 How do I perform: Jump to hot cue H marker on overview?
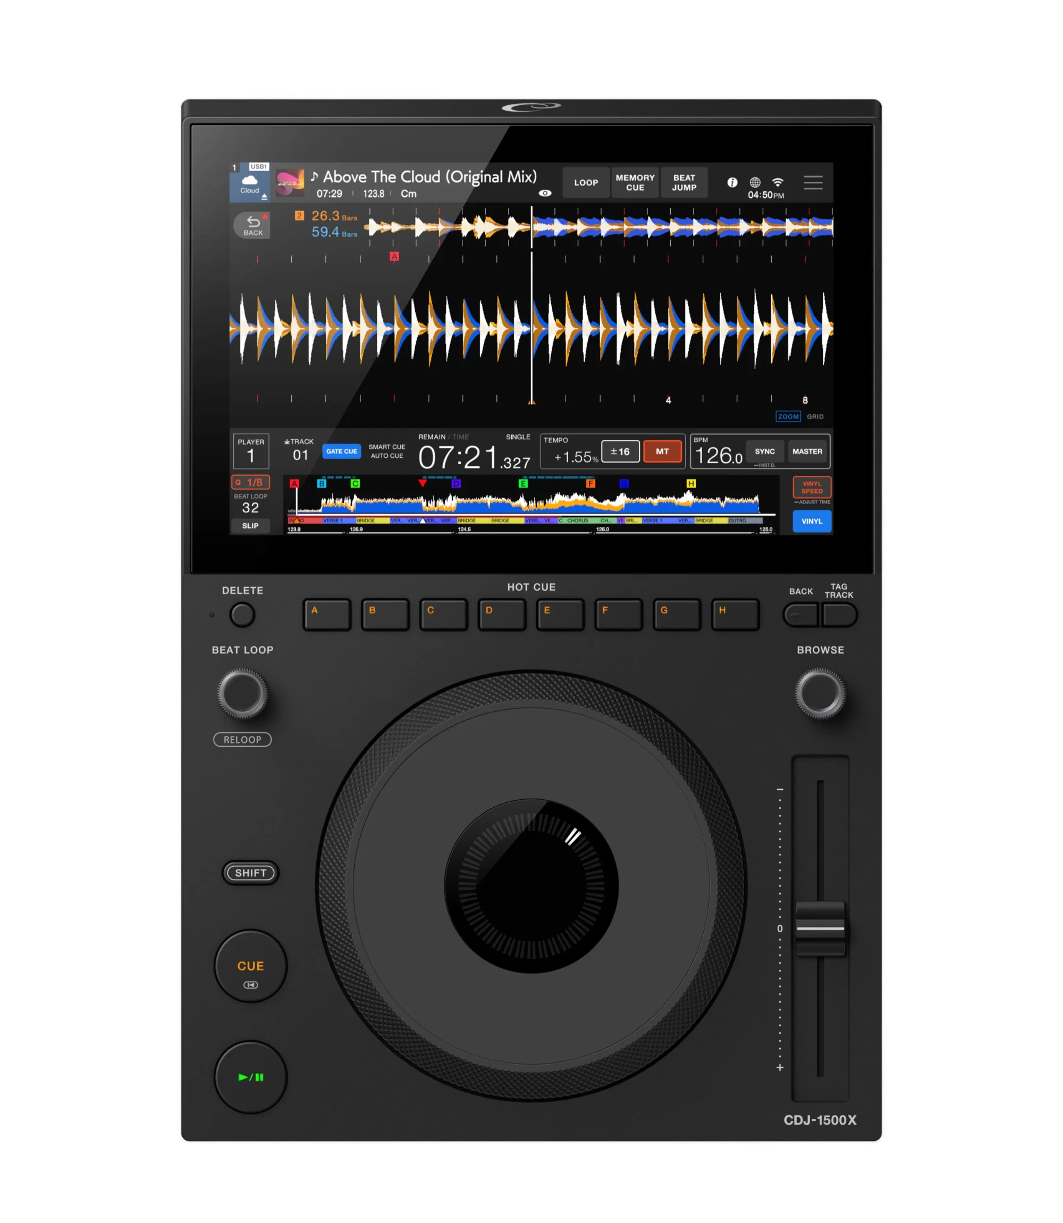point(691,484)
